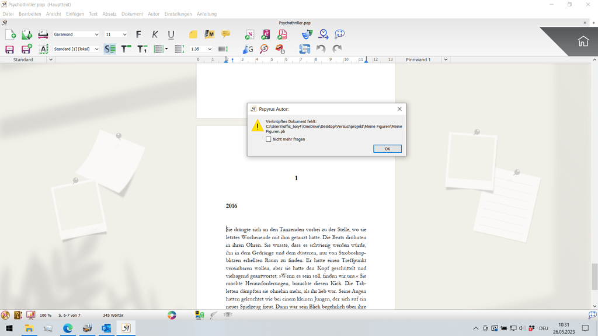Image resolution: width=598 pixels, height=336 pixels.
Task: Open the Autor menu
Action: click(154, 14)
